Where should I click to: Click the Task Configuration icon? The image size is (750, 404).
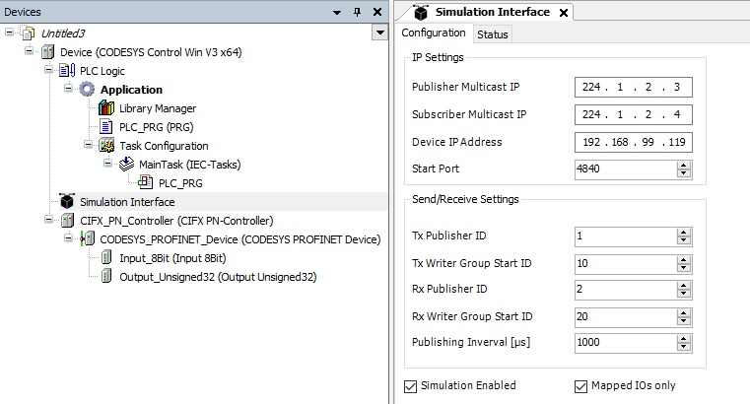(x=106, y=146)
